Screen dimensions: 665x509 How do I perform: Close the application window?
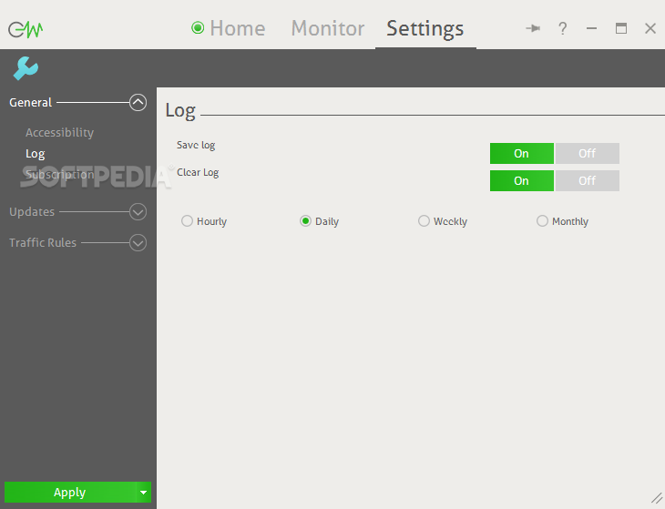(650, 28)
